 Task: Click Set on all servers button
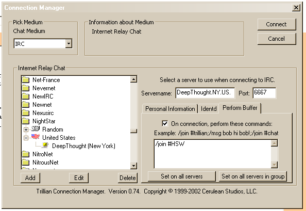(182, 176)
